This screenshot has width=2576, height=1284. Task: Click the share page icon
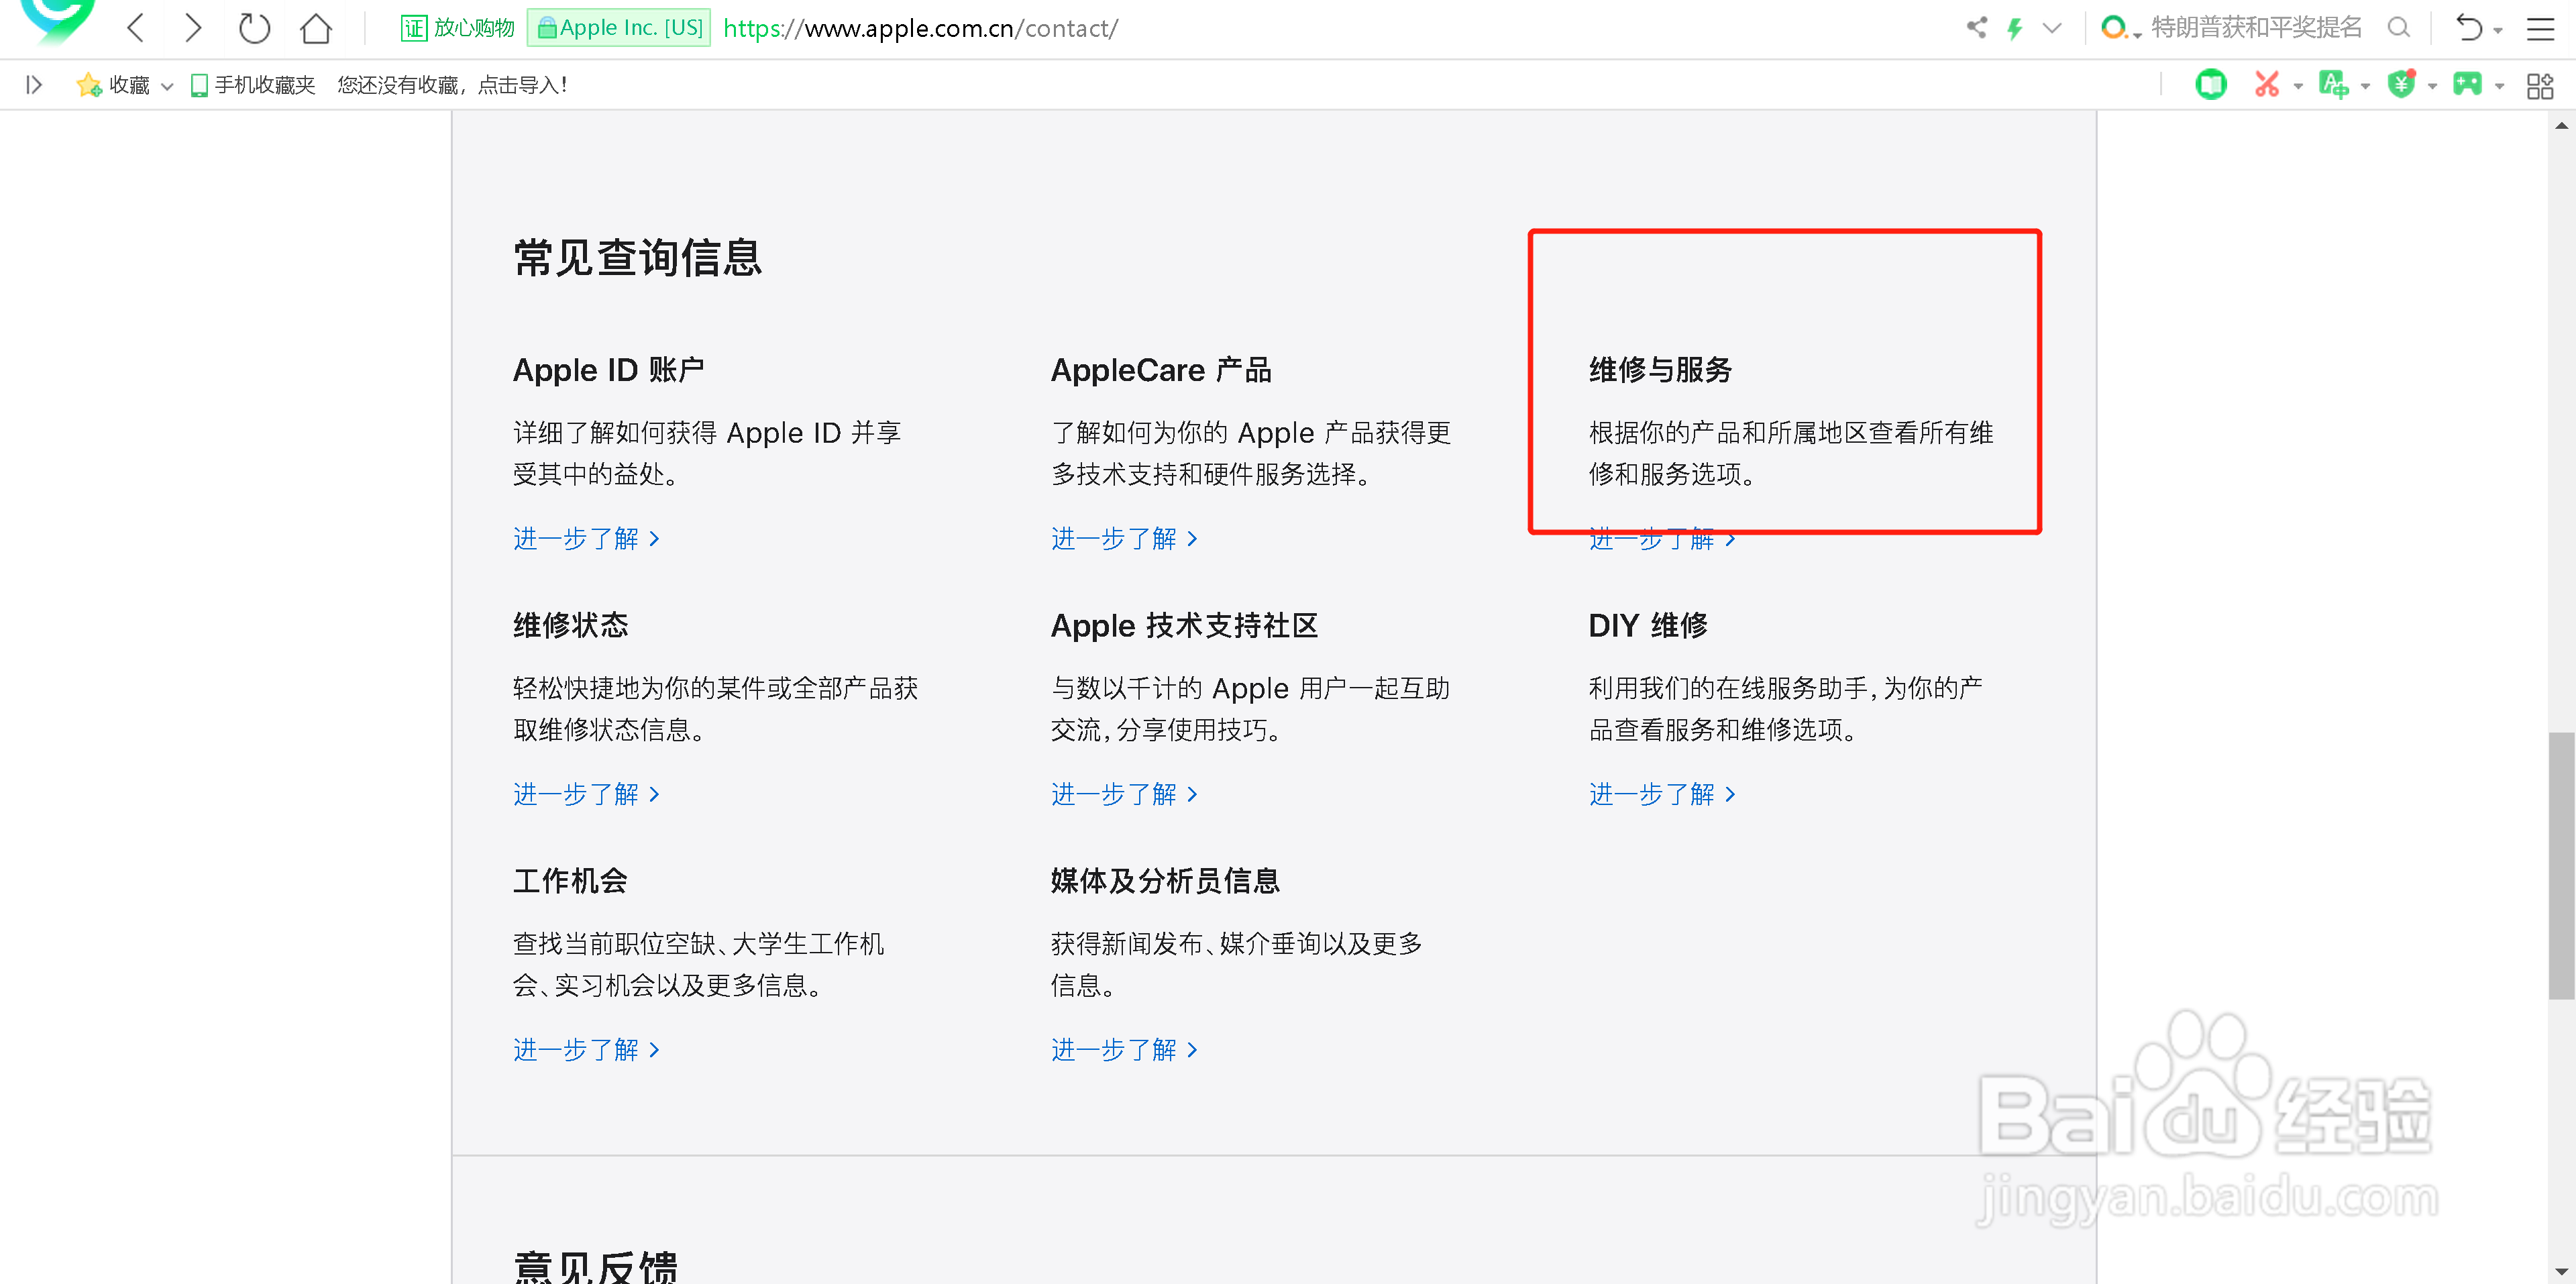coord(1976,28)
